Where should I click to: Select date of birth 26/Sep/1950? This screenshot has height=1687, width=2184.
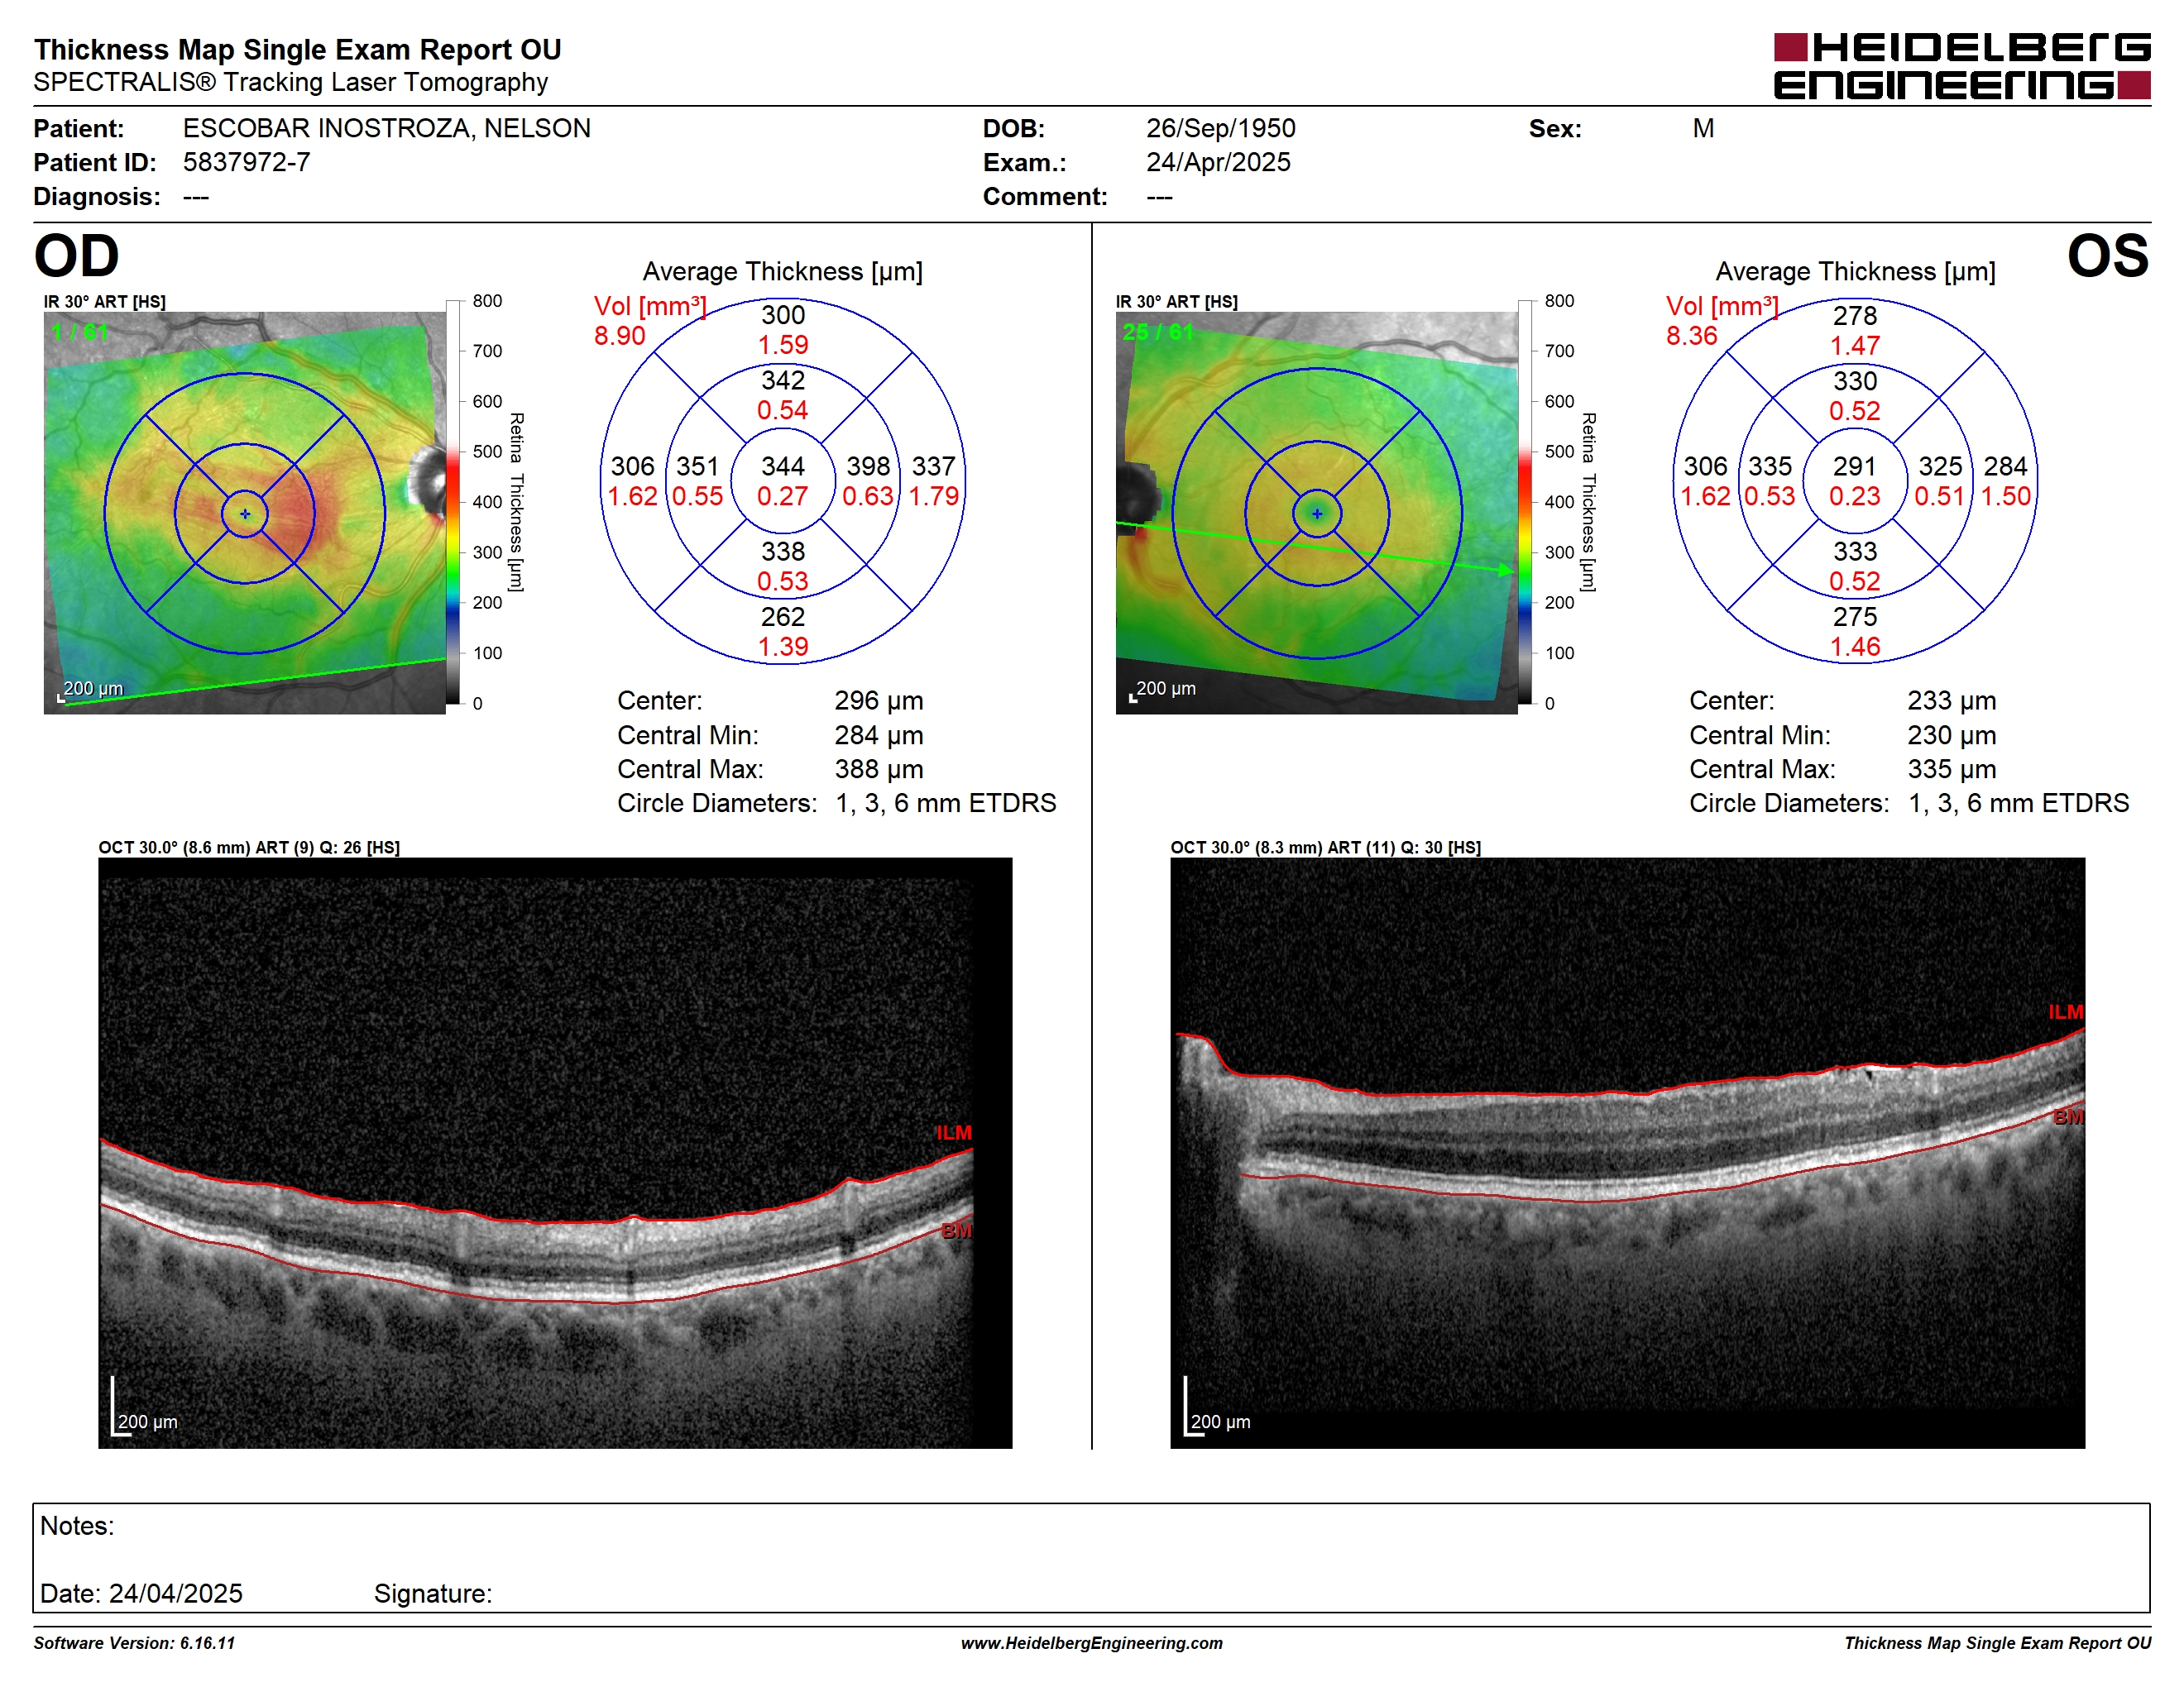coord(1221,128)
